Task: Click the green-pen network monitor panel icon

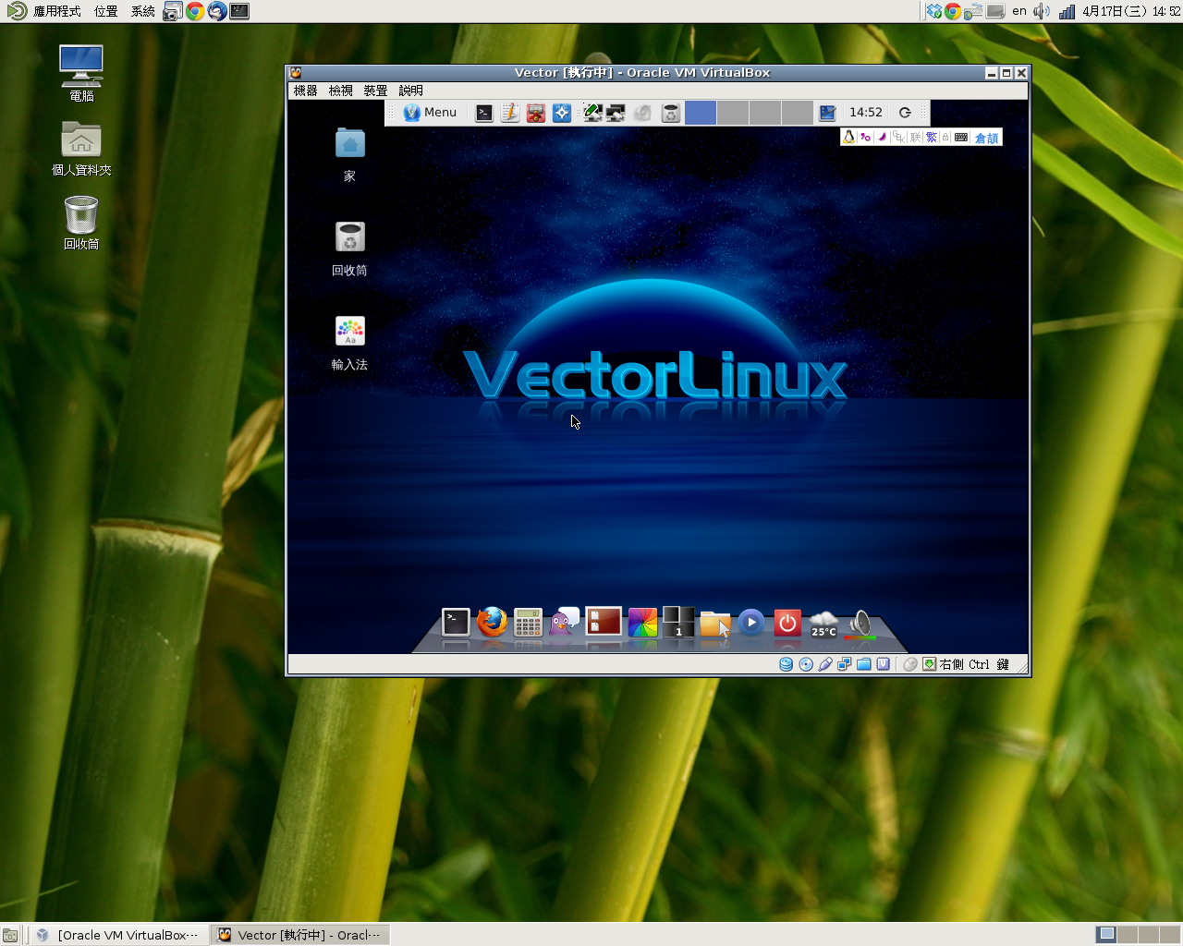Action: (x=592, y=113)
